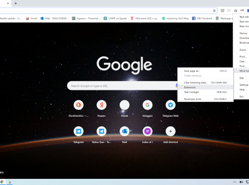
Task: Open the Webpage bookmark icon
Action: (217, 18)
